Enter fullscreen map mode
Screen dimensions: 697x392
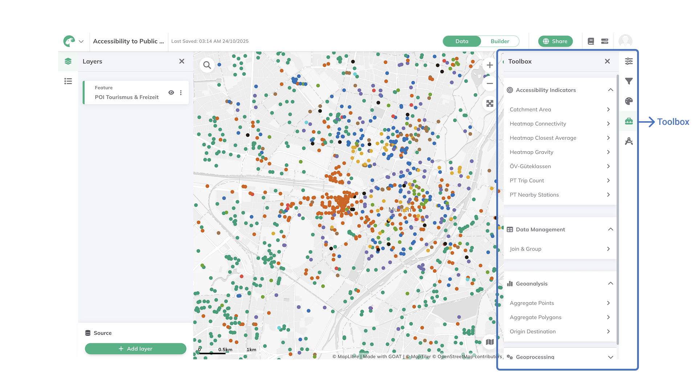pyautogui.click(x=490, y=103)
